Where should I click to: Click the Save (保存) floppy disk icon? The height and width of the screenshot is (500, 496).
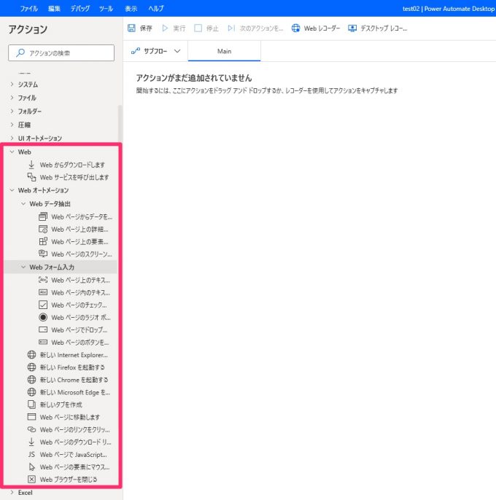coord(131,28)
